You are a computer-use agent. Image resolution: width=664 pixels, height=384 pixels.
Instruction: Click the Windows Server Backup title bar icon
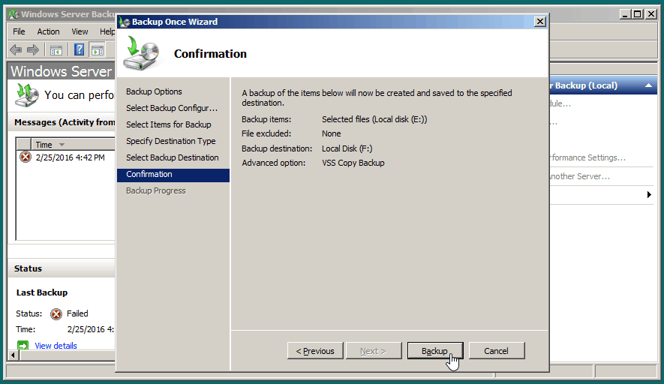pos(14,14)
